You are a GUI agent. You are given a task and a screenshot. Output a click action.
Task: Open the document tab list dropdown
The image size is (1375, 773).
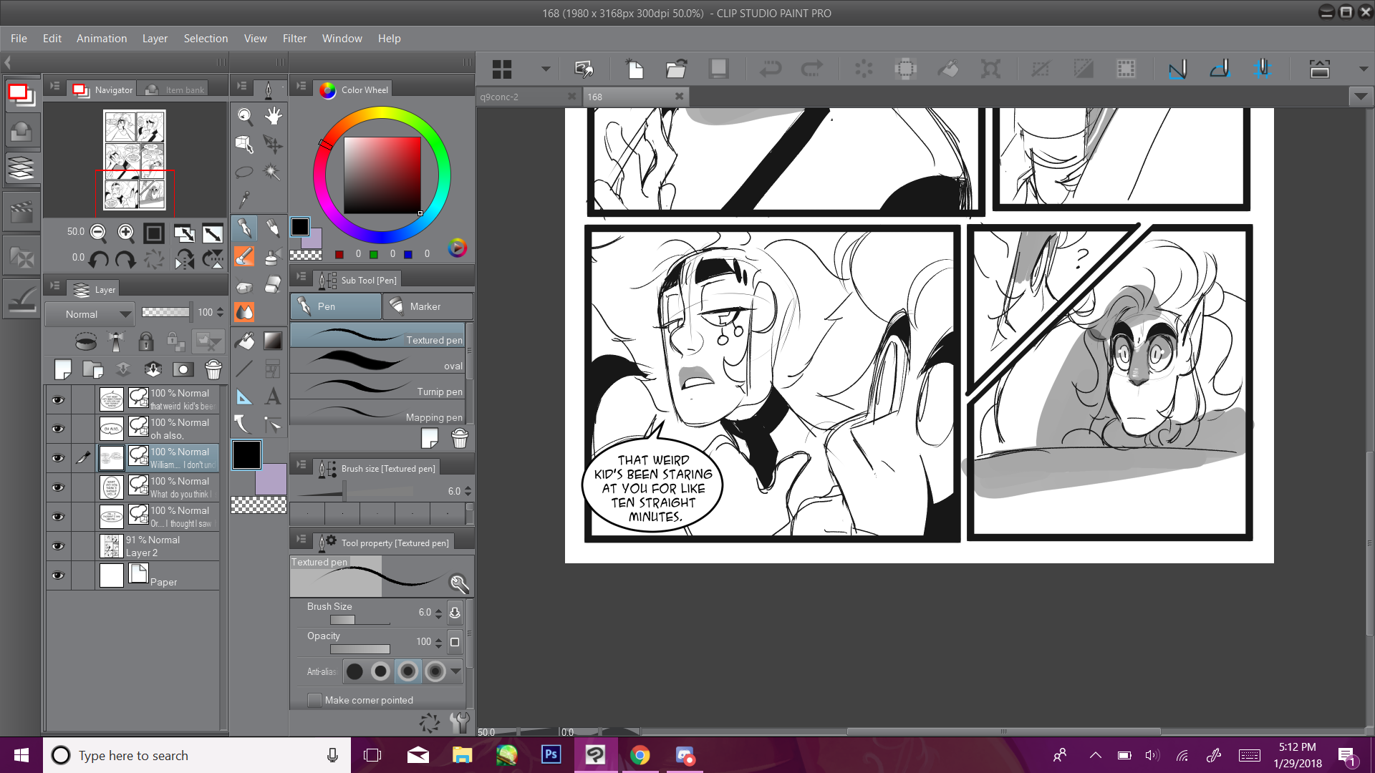(x=1361, y=97)
